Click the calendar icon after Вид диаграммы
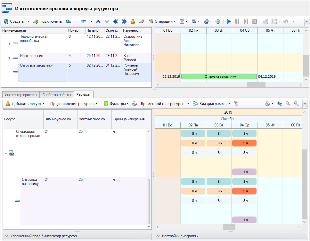This screenshot has width=310, height=241. click(x=236, y=104)
